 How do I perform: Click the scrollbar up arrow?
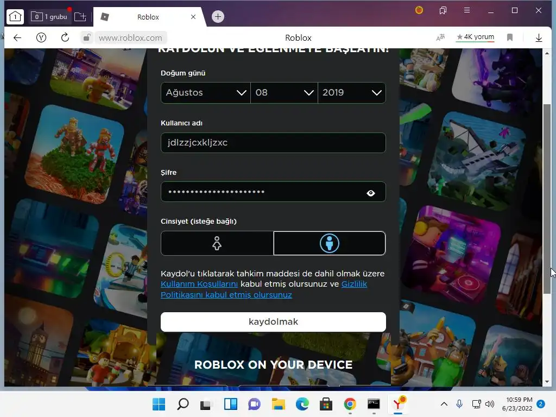[x=547, y=53]
